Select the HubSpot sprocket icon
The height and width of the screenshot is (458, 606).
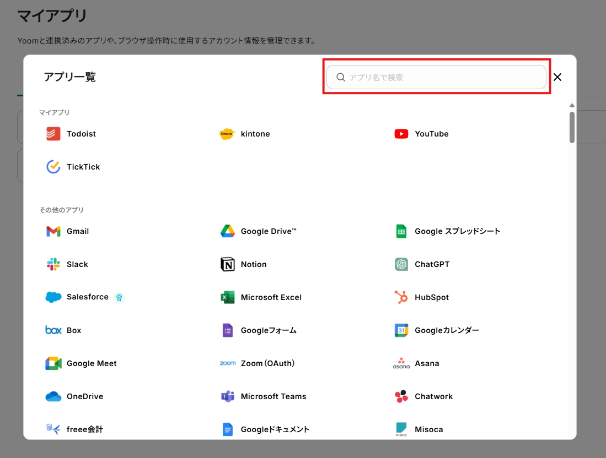click(401, 297)
